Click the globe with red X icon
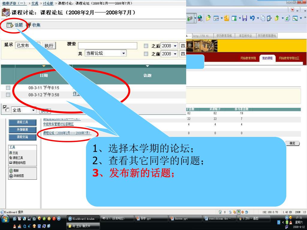The height and width of the screenshot is (230, 307). click(x=200, y=19)
